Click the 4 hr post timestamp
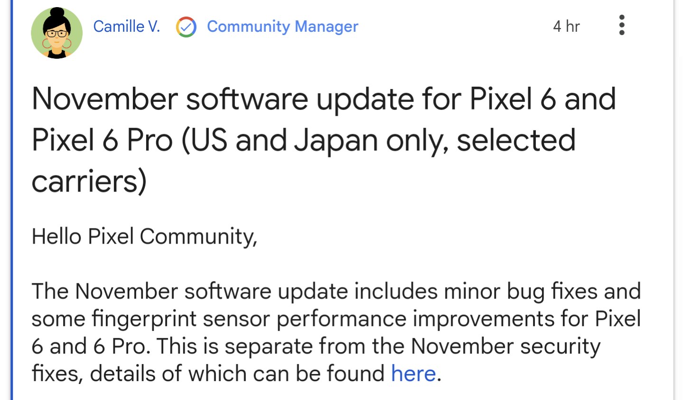Image resolution: width=683 pixels, height=400 pixels. point(566,26)
